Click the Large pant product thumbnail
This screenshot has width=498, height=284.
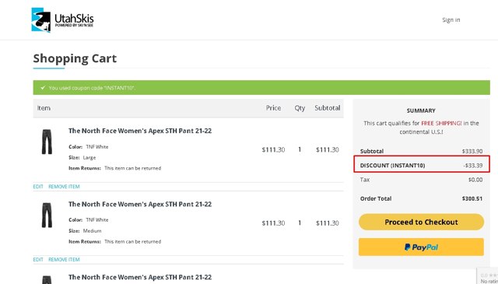click(x=47, y=142)
